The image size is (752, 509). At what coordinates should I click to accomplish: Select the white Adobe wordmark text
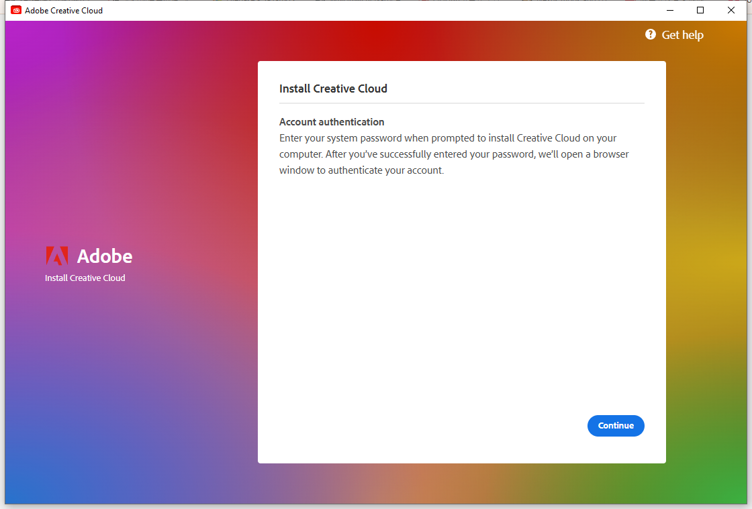[105, 256]
